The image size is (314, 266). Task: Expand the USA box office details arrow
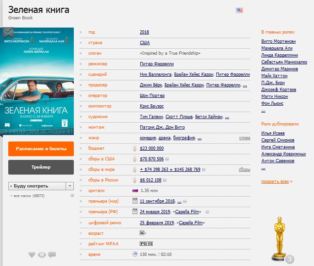(x=168, y=159)
